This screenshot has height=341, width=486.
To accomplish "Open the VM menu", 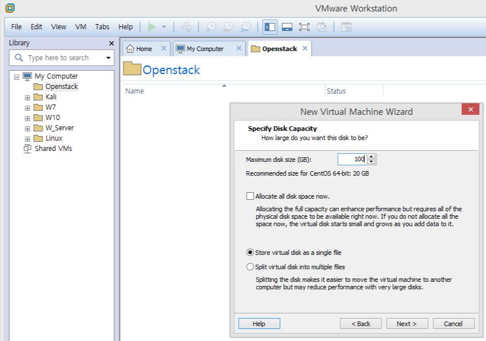I will point(80,27).
